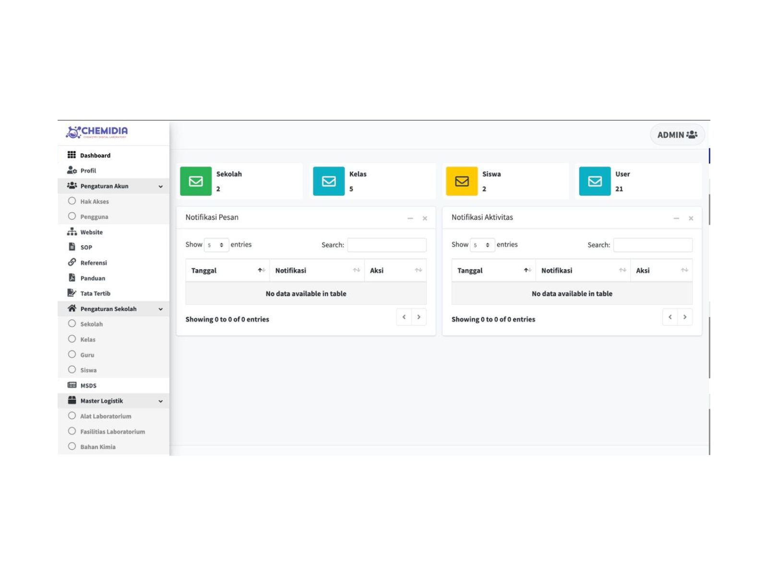Select the Guru circle item
This screenshot has height=576, width=768.
click(72, 354)
